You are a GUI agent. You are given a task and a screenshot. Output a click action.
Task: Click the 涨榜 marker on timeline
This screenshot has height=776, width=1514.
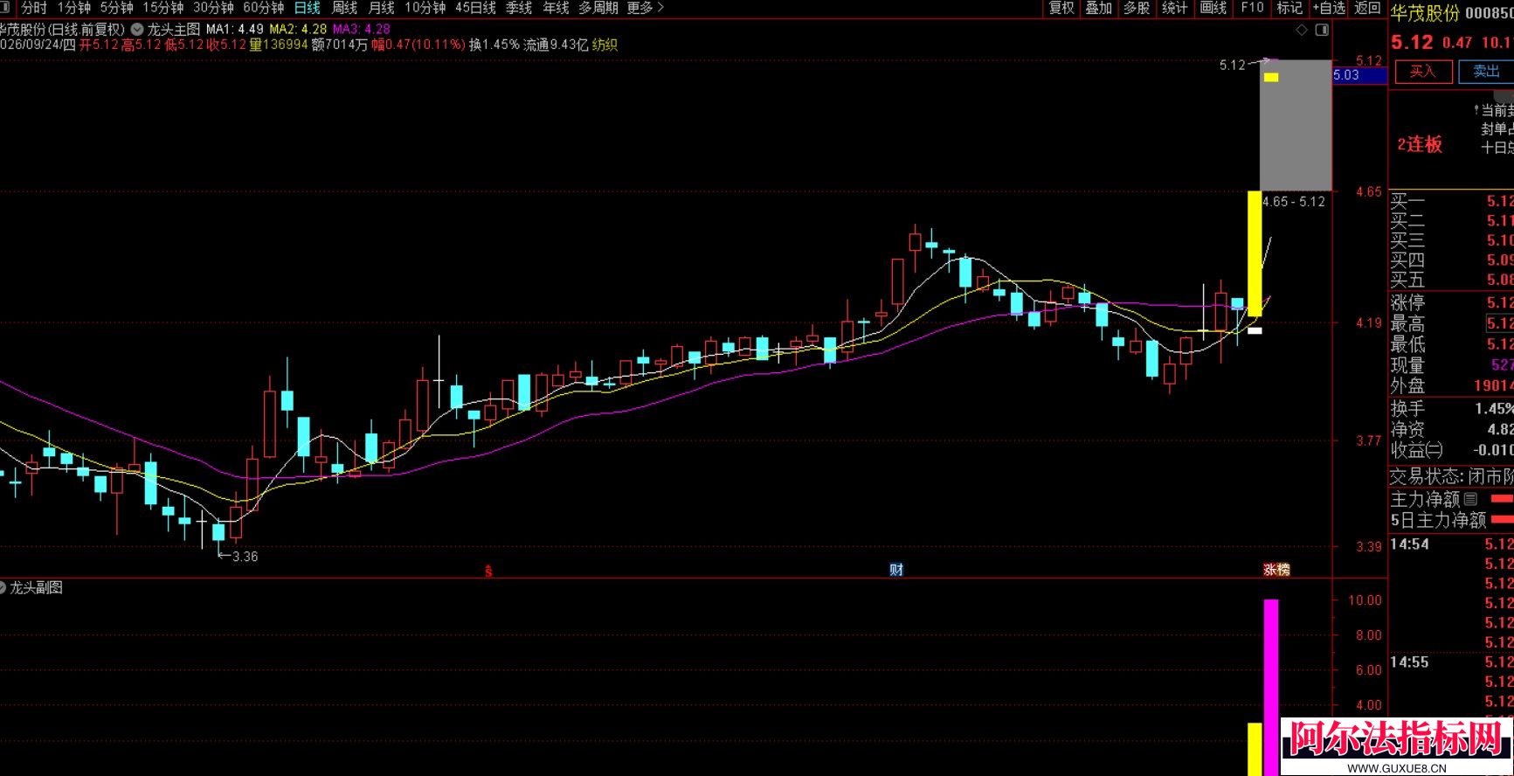coord(1276,570)
